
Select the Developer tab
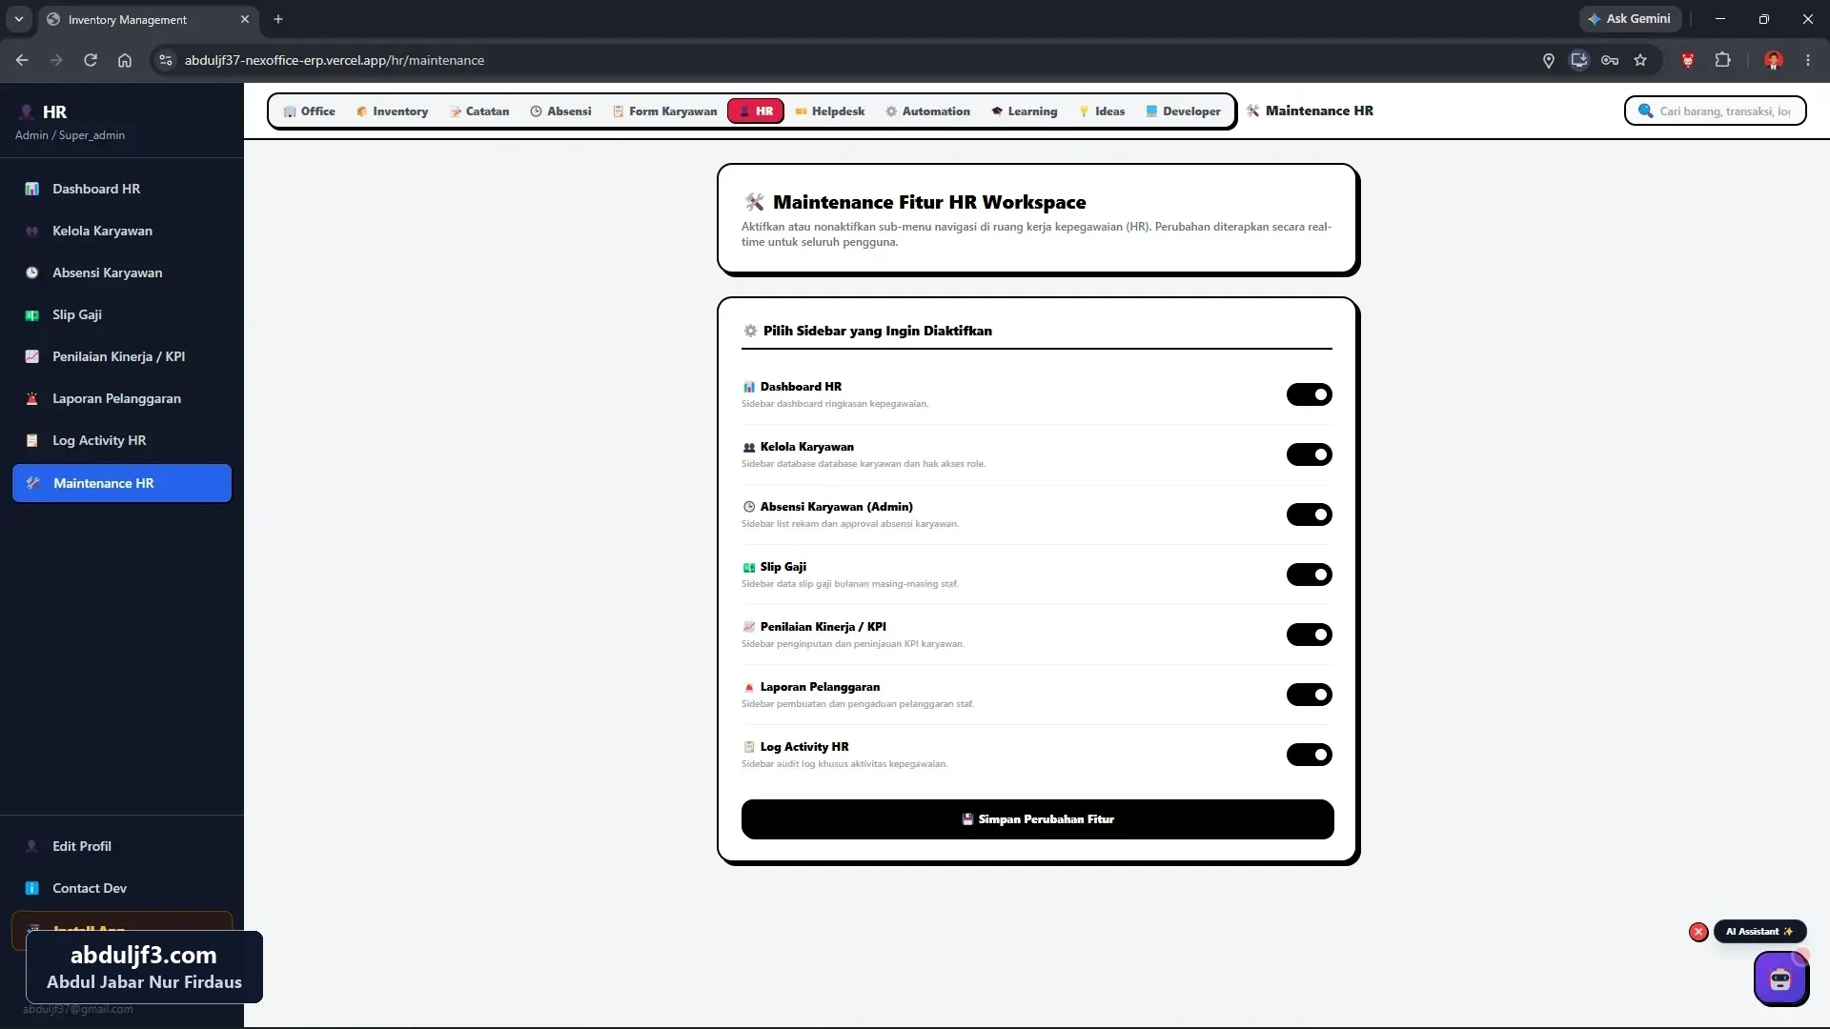(1183, 111)
